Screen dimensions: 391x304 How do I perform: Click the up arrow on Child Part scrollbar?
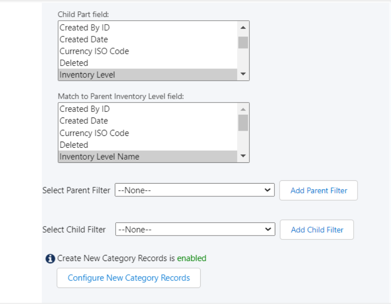coord(243,27)
